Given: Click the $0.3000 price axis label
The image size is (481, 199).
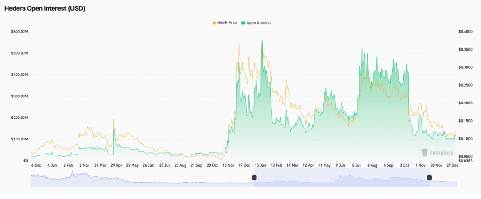Looking at the screenshot, I should point(465,67).
